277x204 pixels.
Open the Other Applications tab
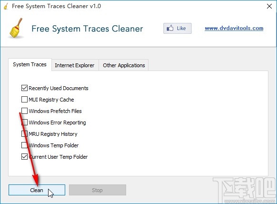(124, 65)
